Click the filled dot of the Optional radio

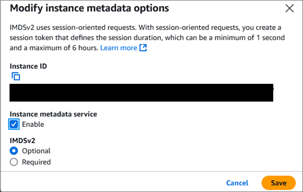coord(14,151)
